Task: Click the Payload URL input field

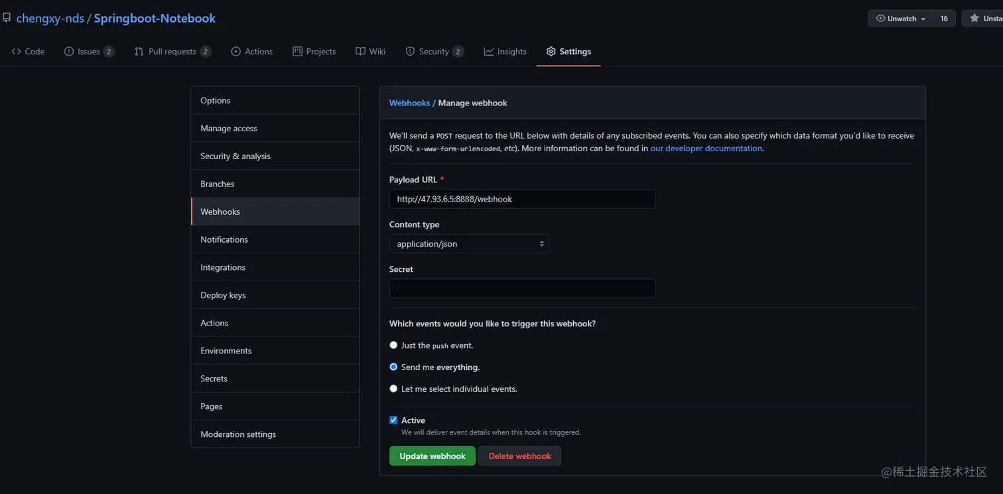Action: [x=522, y=199]
